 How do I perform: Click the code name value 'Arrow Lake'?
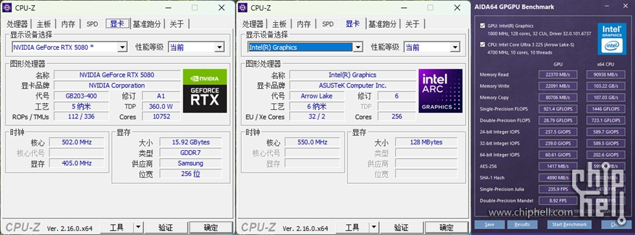click(317, 96)
